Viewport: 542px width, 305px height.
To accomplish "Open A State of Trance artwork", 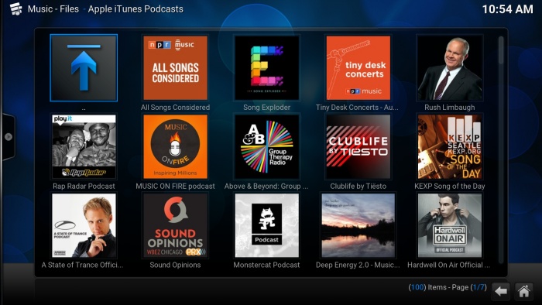I will pyautogui.click(x=84, y=225).
